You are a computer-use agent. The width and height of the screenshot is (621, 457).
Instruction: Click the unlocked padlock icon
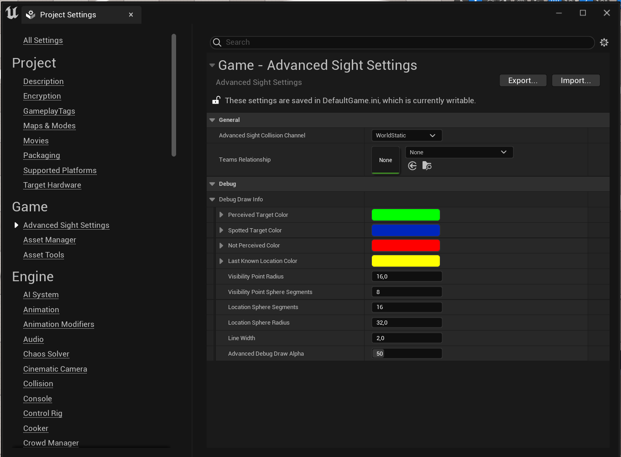click(216, 100)
